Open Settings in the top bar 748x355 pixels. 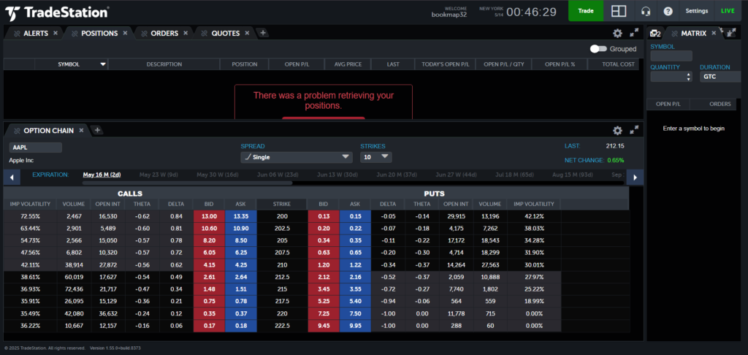(x=696, y=11)
